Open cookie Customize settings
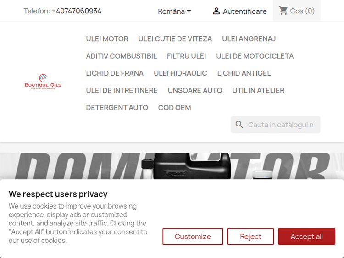The height and width of the screenshot is (258, 344). coord(193,236)
